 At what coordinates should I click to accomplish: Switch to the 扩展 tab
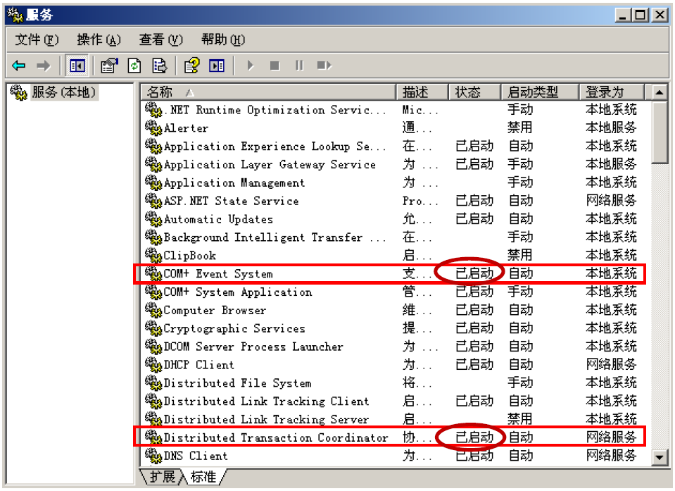[x=161, y=477]
